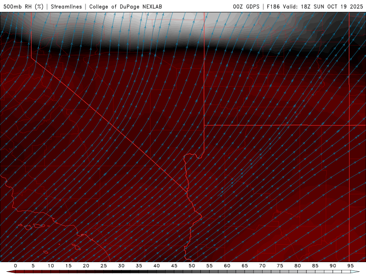The height and width of the screenshot is (274, 366).
Task: Click the '0' label on the color scale
Action: [x=16, y=266]
